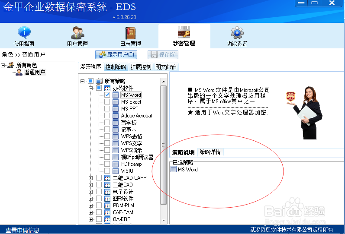Click the 写字板 program icon
This screenshot has width=345, height=234.
coord(116,123)
